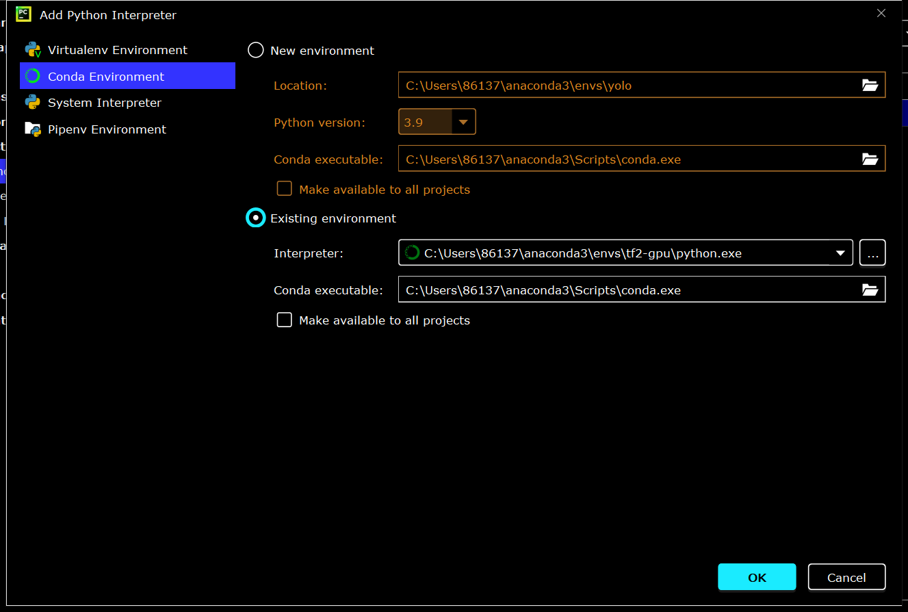
Task: Click the 'Python version:' label
Action: [320, 123]
